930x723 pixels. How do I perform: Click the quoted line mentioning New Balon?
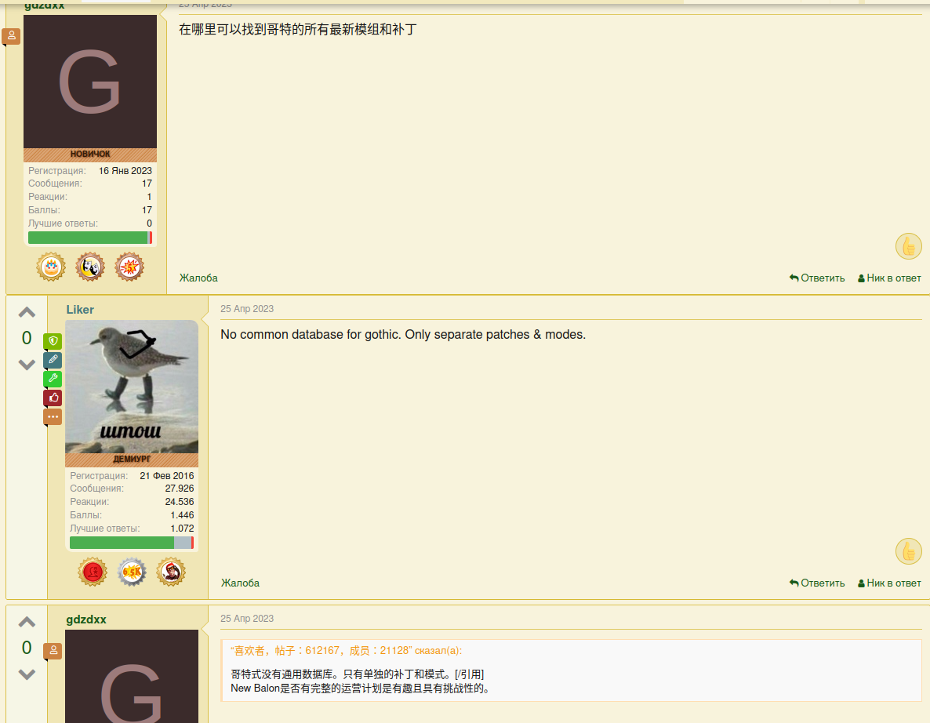point(361,688)
